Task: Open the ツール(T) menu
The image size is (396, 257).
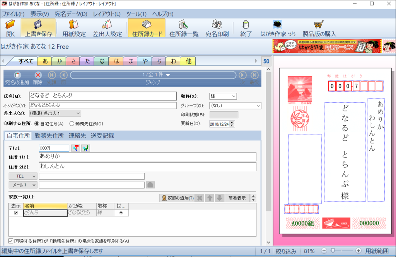Action: coord(137,14)
